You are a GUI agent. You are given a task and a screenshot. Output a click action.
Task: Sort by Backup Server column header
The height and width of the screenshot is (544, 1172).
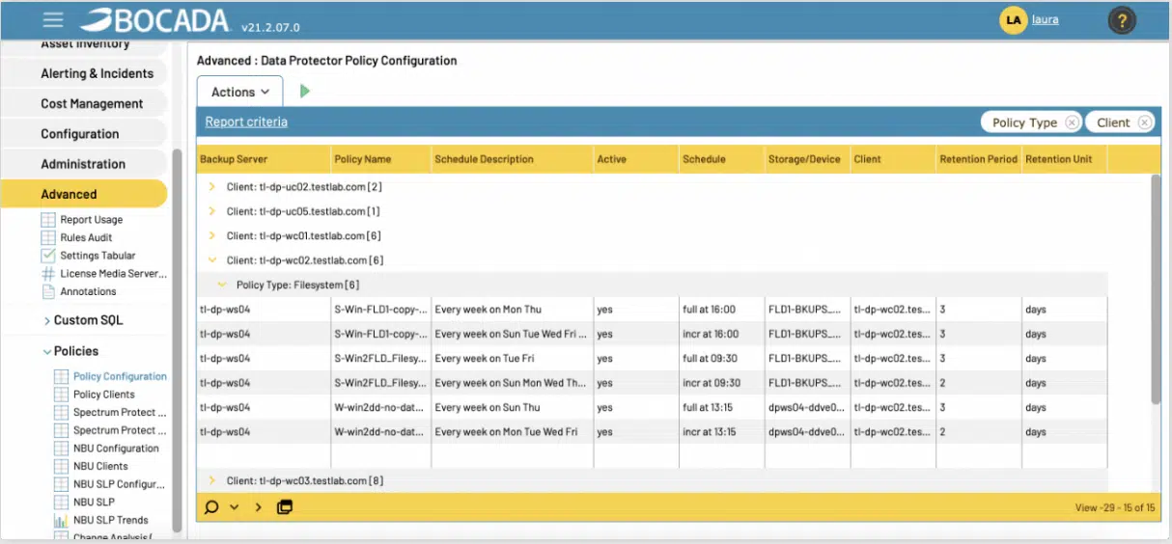263,159
